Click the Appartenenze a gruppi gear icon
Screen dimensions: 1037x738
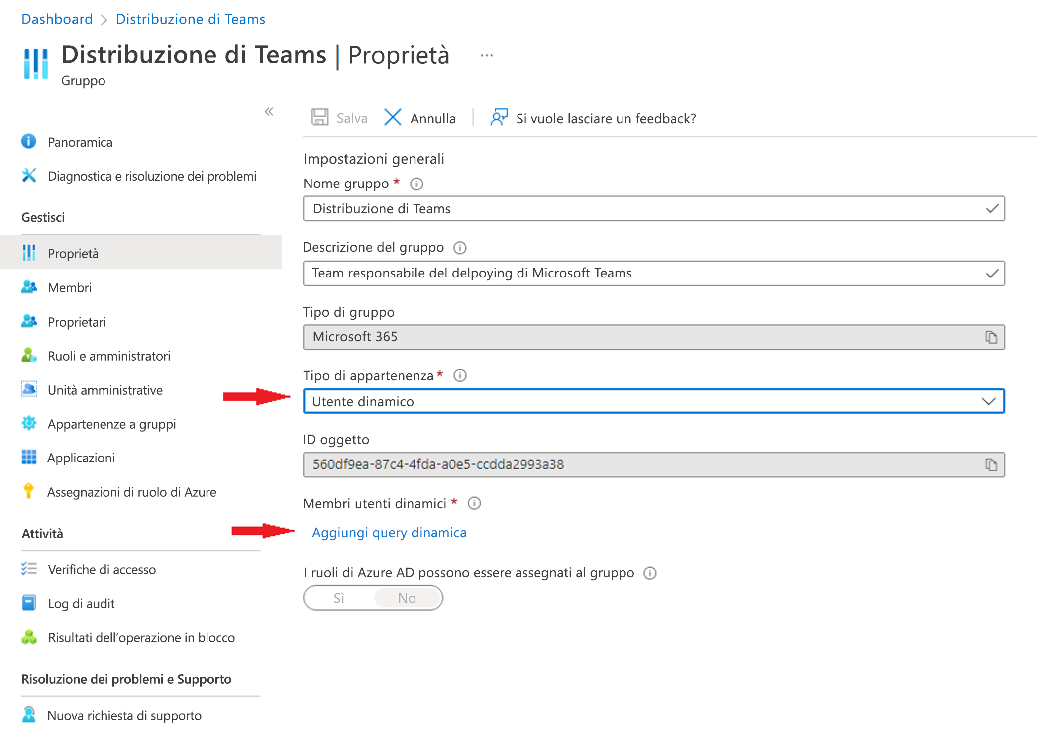[29, 423]
